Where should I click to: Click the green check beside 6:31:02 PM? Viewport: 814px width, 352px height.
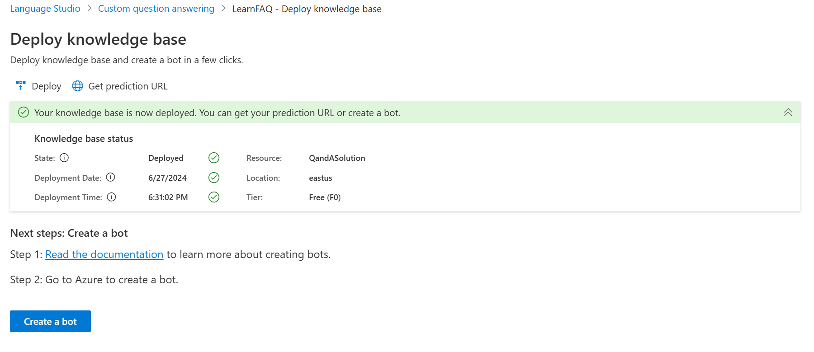[x=214, y=197]
